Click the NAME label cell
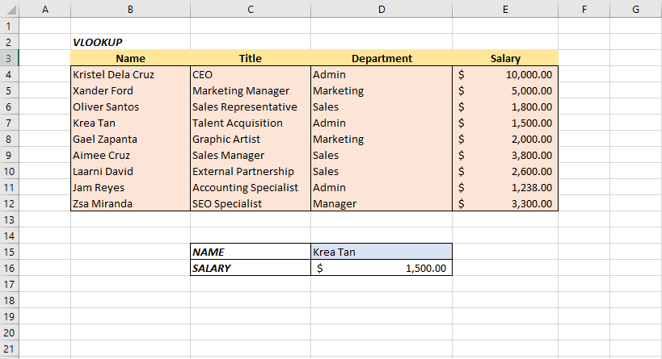The width and height of the screenshot is (662, 359). click(250, 252)
